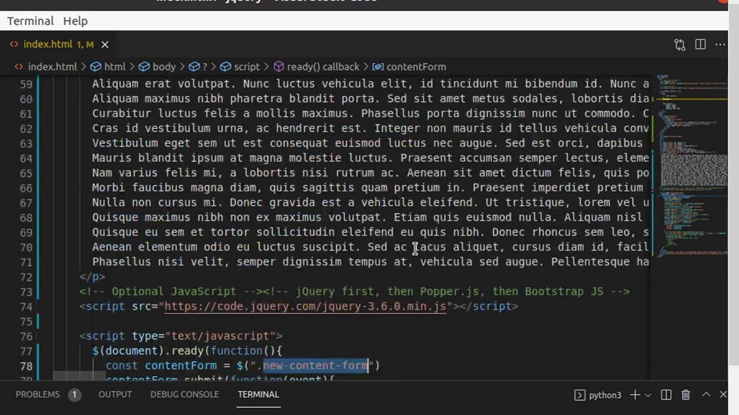
Task: Click the closing </p> tag on line 72
Action: [x=92, y=277]
